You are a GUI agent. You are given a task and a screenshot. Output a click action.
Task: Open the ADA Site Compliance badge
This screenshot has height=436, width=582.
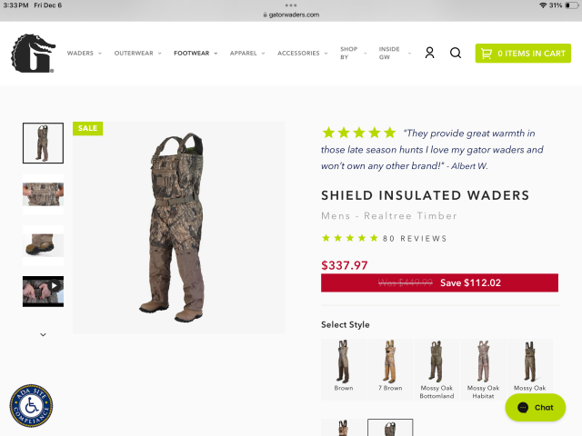31,406
